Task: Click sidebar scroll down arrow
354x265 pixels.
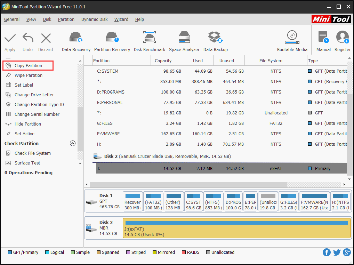Action: (x=80, y=163)
